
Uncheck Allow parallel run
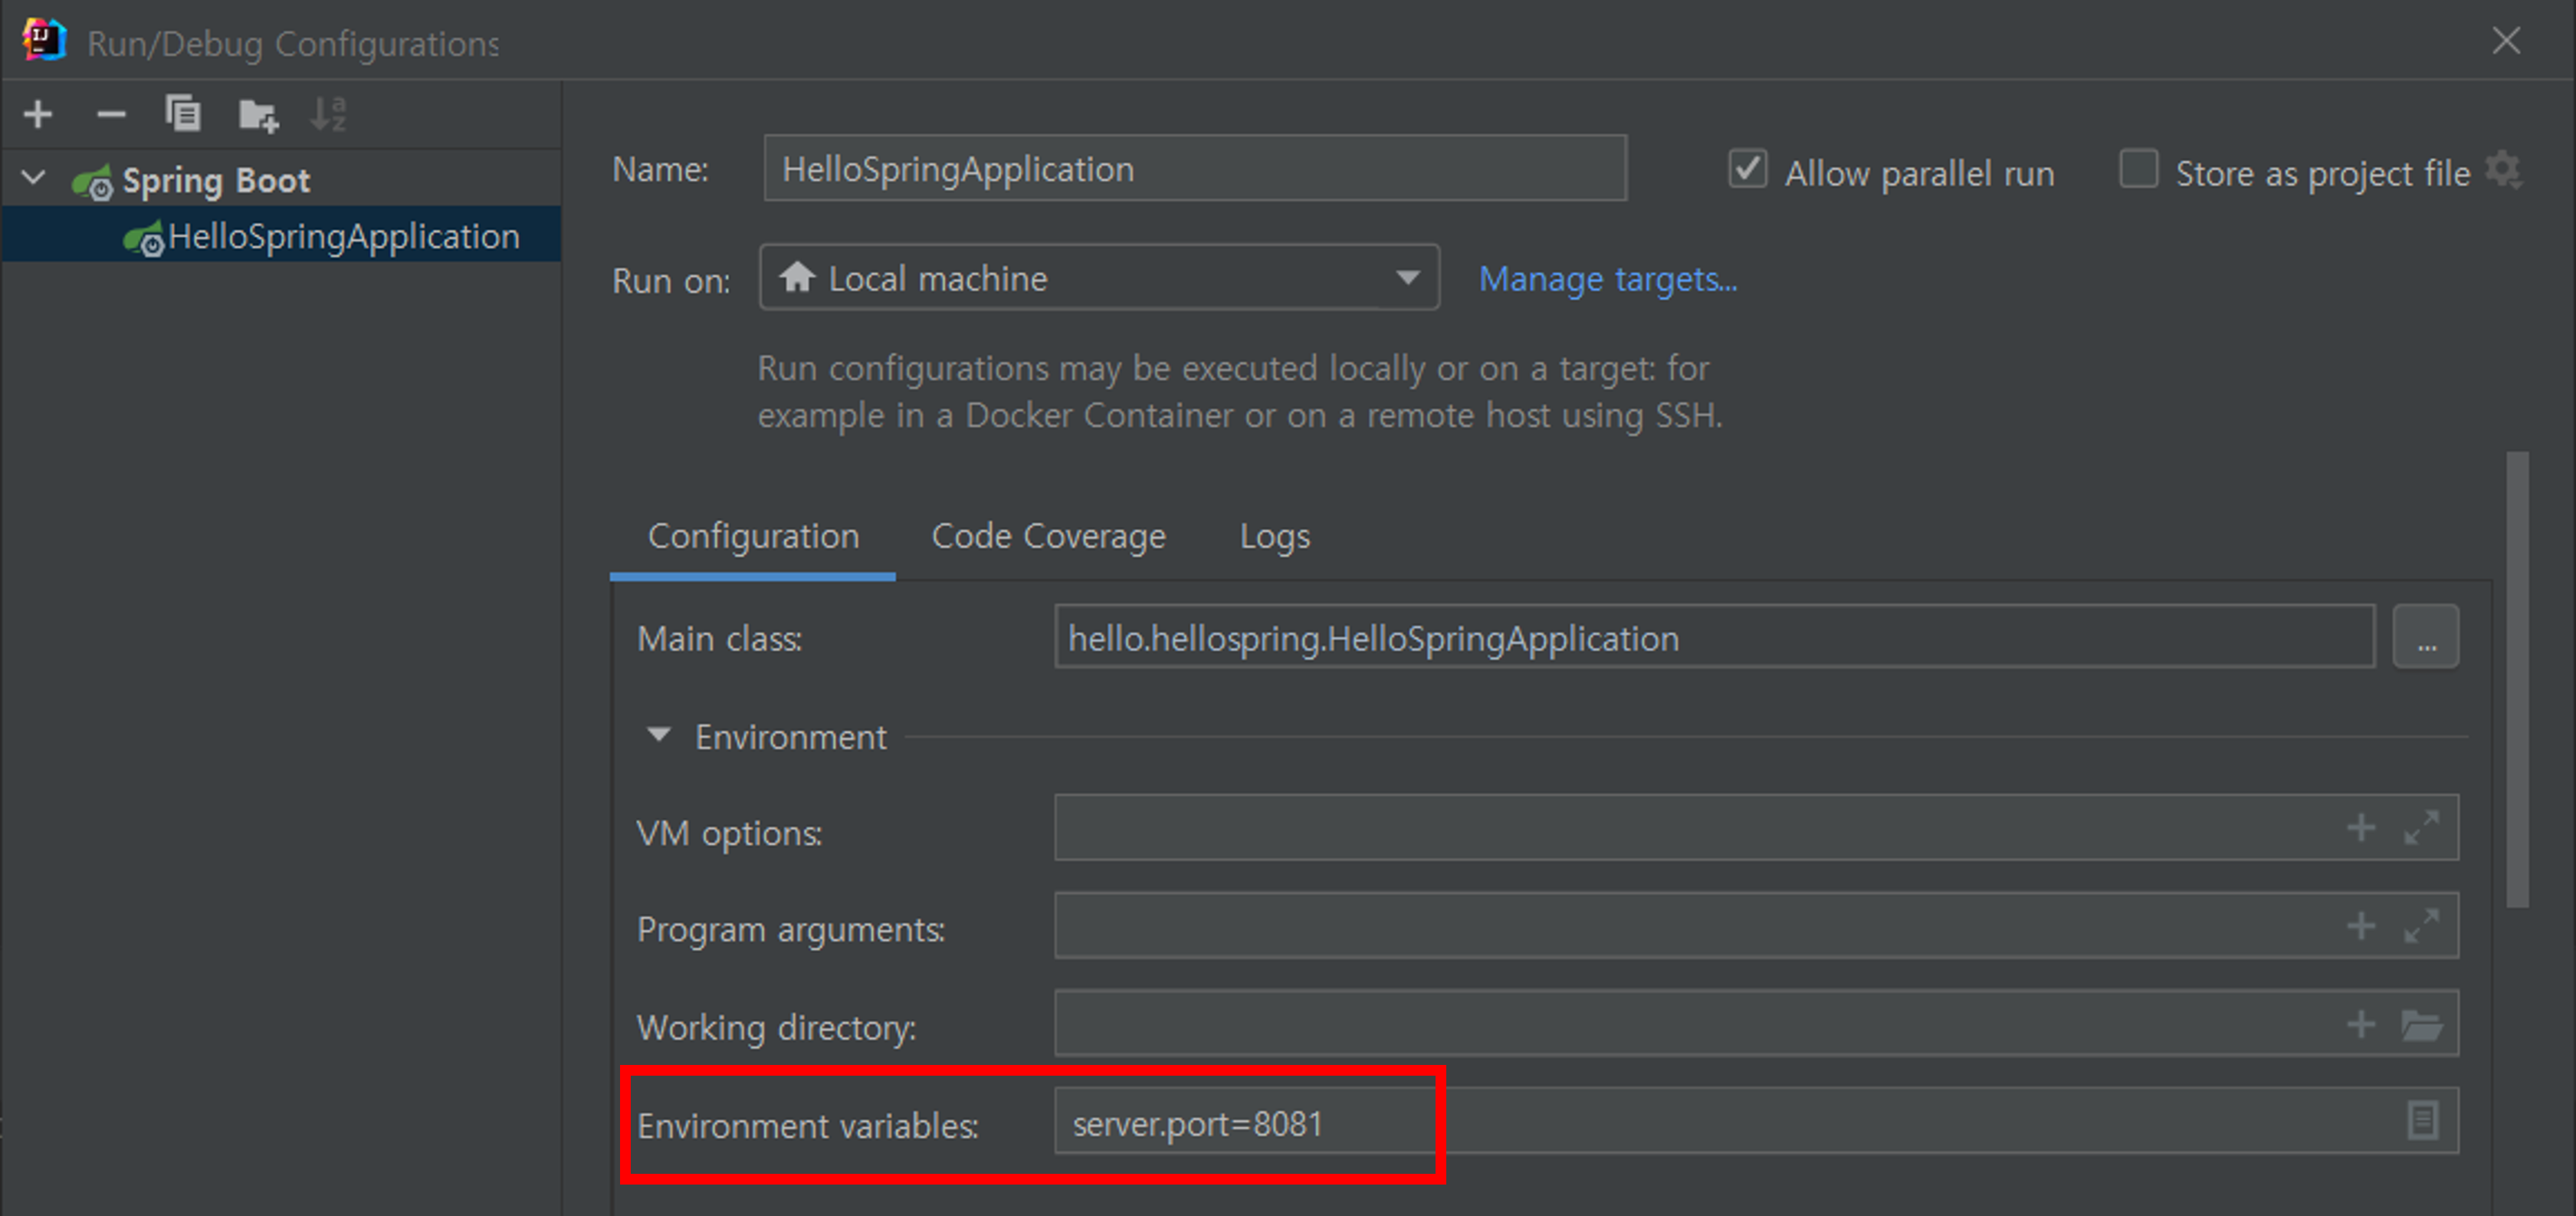[1746, 168]
